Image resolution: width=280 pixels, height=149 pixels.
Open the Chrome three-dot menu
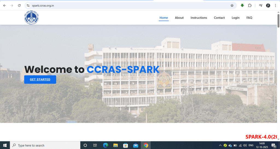pyautogui.click(x=275, y=5)
